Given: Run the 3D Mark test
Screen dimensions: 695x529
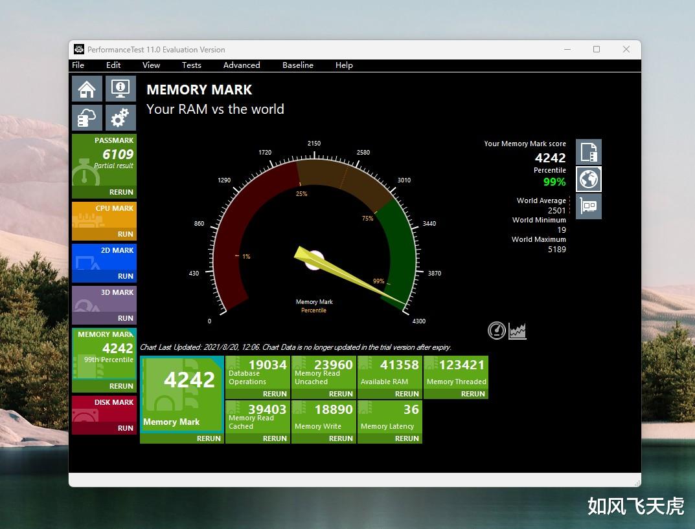Looking at the screenshot, I should 126,318.
